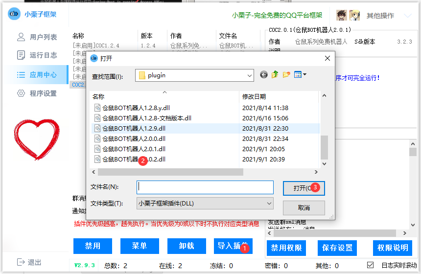Go up one folder level icon
Image resolution: width=421 pixels, height=274 pixels.
275,74
